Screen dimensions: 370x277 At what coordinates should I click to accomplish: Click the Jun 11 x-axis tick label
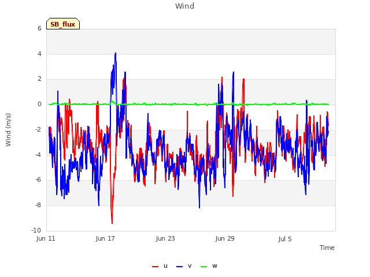pos(46,238)
